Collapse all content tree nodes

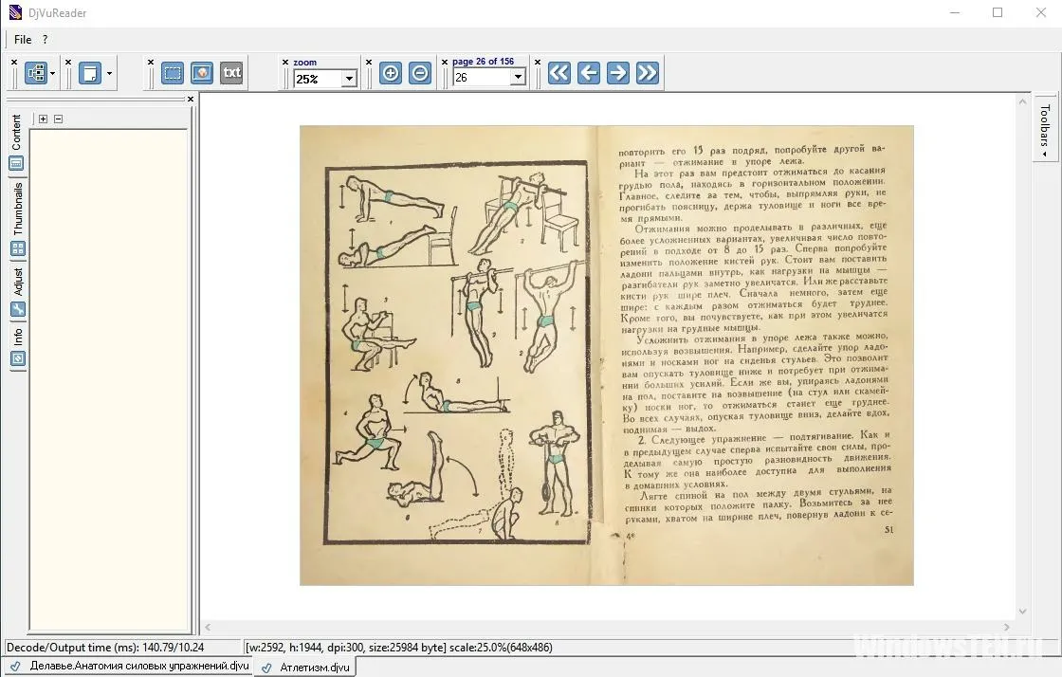58,119
